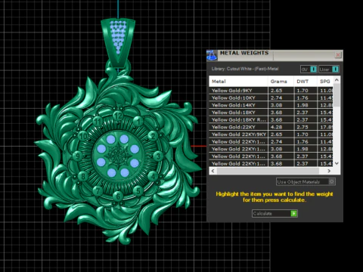Toggle the User library switch

pyautogui.click(x=335, y=69)
